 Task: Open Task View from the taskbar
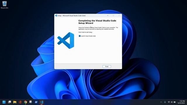tap(9, 102)
